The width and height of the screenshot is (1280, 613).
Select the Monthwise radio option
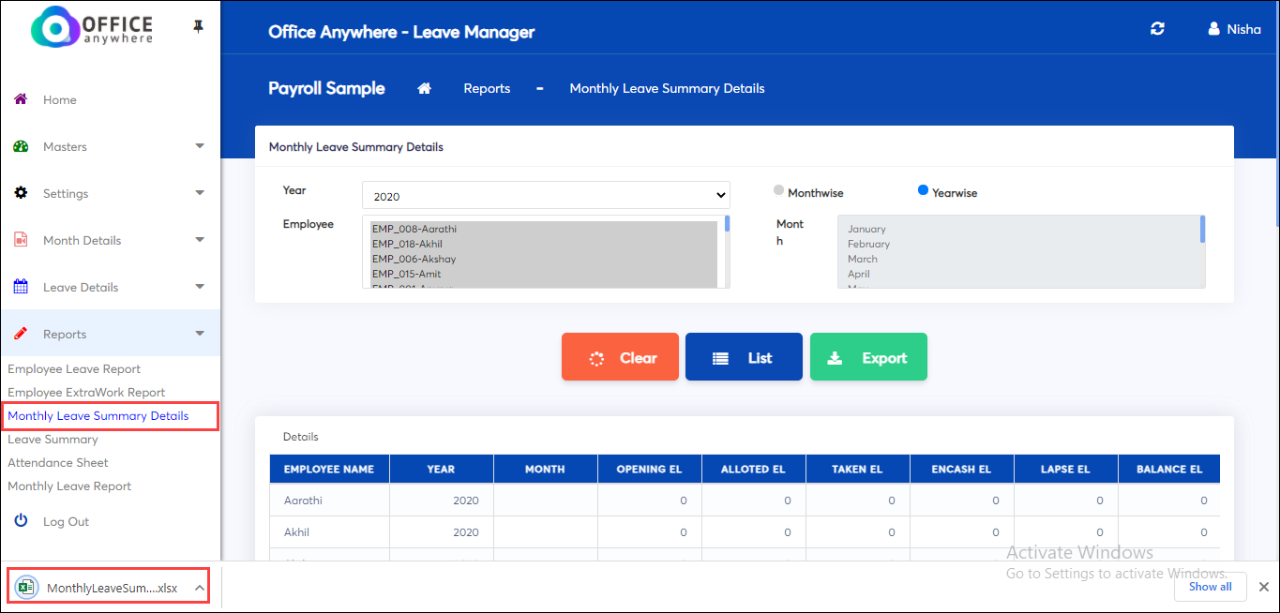[778, 190]
